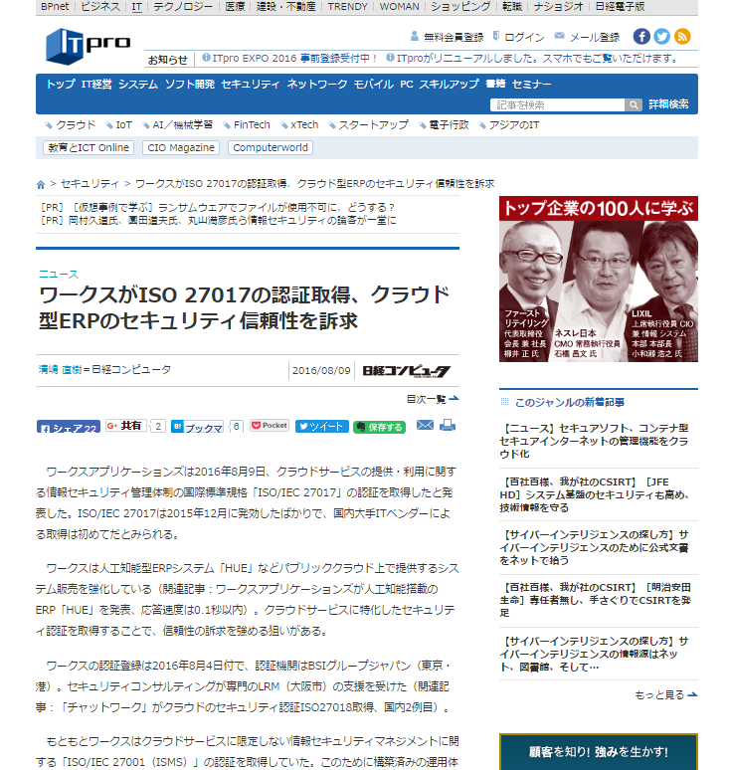Open the xTech topic tag
Viewport: 729px width, 770px height.
(x=304, y=124)
